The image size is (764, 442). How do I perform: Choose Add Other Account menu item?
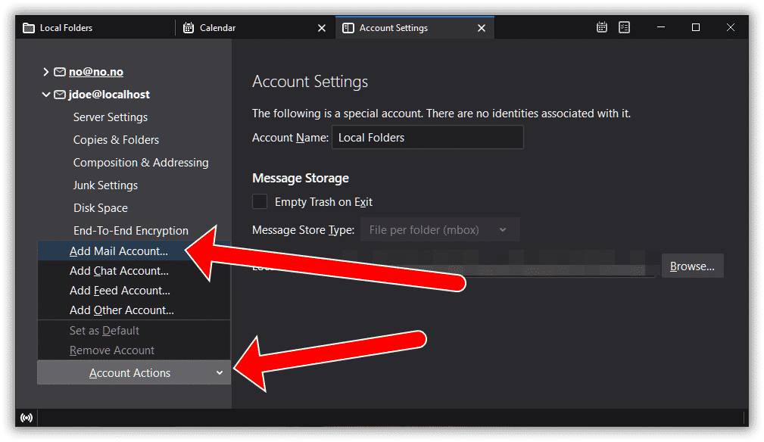click(134, 310)
